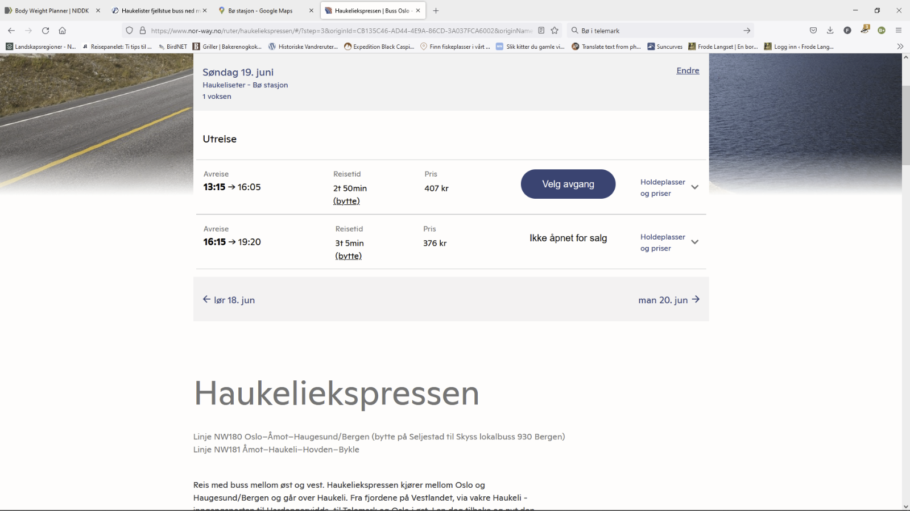Toggle reader view icon in address bar

point(541,31)
